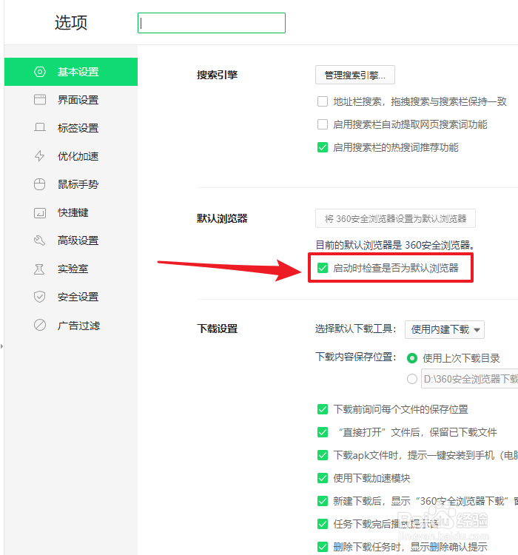Click 将360安全浏览器设置为默认浏览器 button
The height and width of the screenshot is (555, 518).
pos(395,219)
